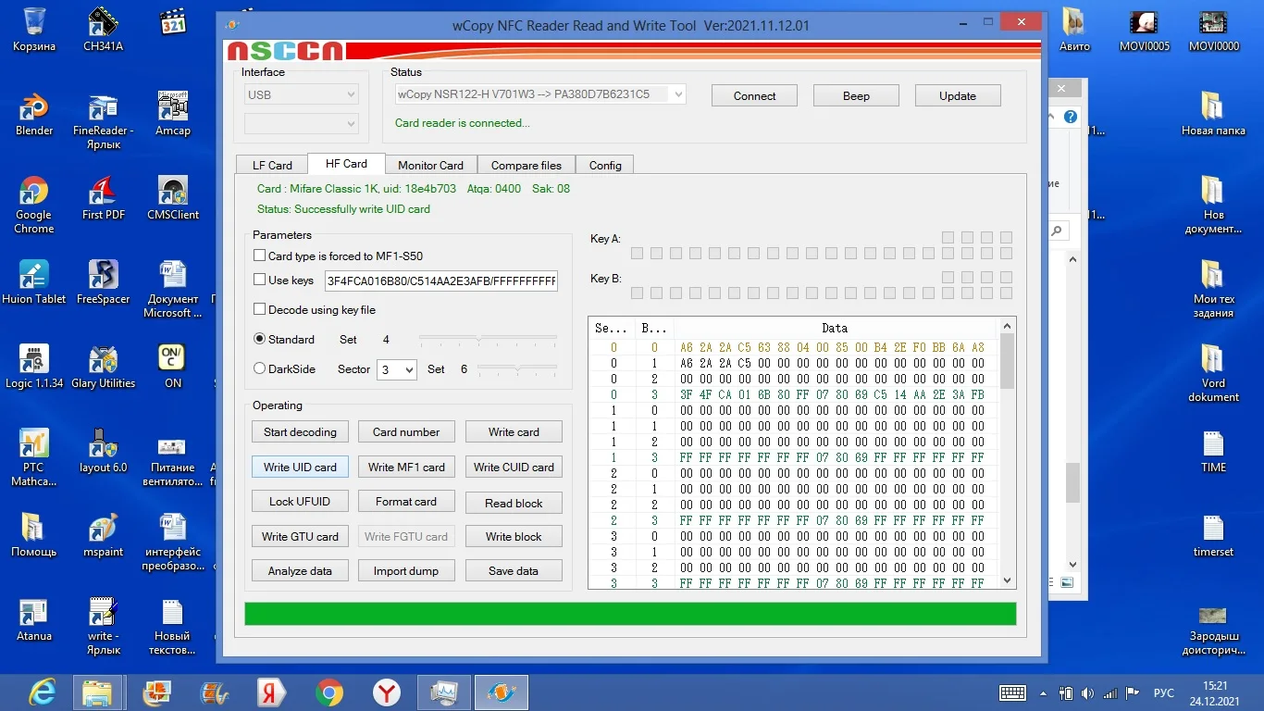1264x711 pixels.
Task: Click Start decoding
Action: click(x=300, y=431)
